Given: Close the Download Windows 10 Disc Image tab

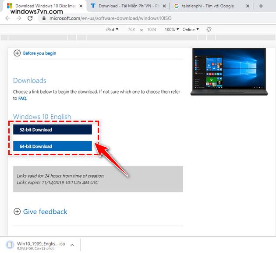Looking at the screenshot, I should [x=81, y=6].
